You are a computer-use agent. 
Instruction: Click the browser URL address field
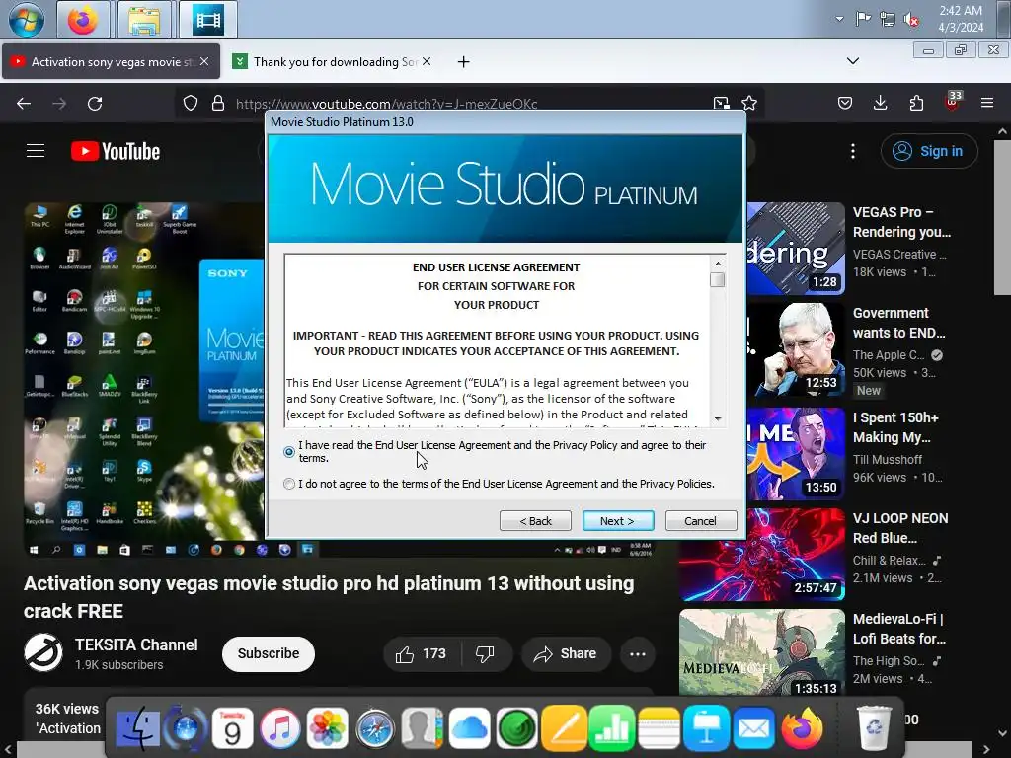tap(469, 103)
